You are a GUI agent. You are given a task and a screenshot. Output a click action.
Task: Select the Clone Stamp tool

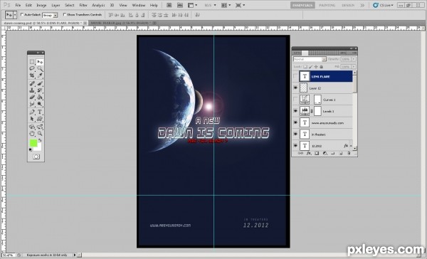[32, 90]
